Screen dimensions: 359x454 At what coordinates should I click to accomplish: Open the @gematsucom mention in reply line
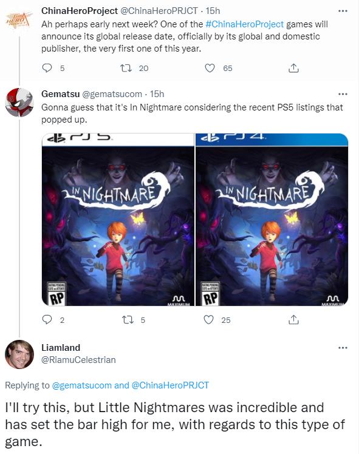pos(81,385)
